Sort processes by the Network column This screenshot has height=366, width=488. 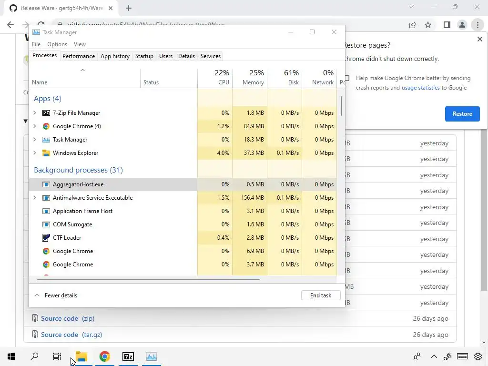(x=320, y=78)
